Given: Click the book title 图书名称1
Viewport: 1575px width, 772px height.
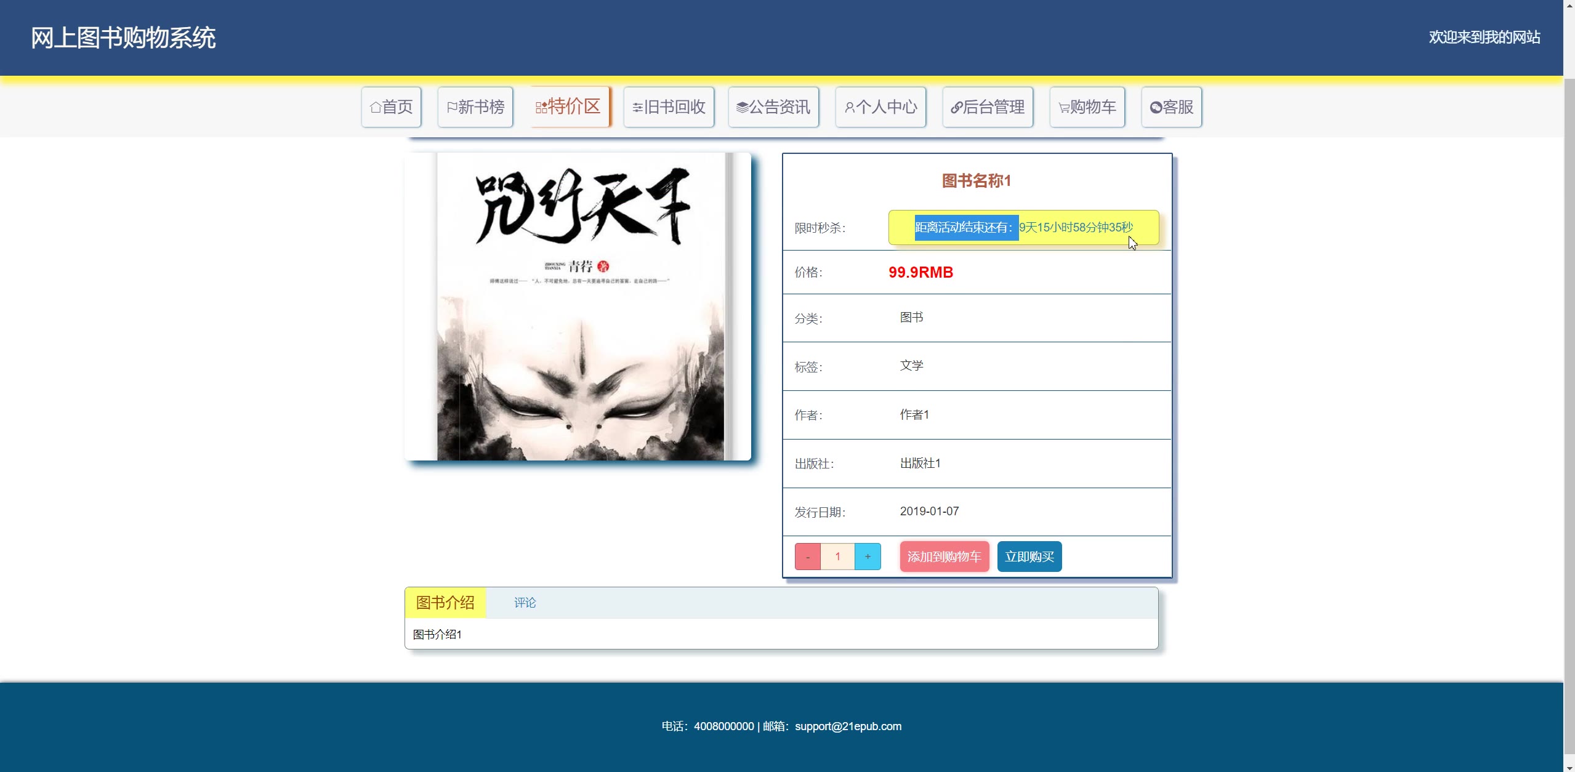Looking at the screenshot, I should (977, 180).
